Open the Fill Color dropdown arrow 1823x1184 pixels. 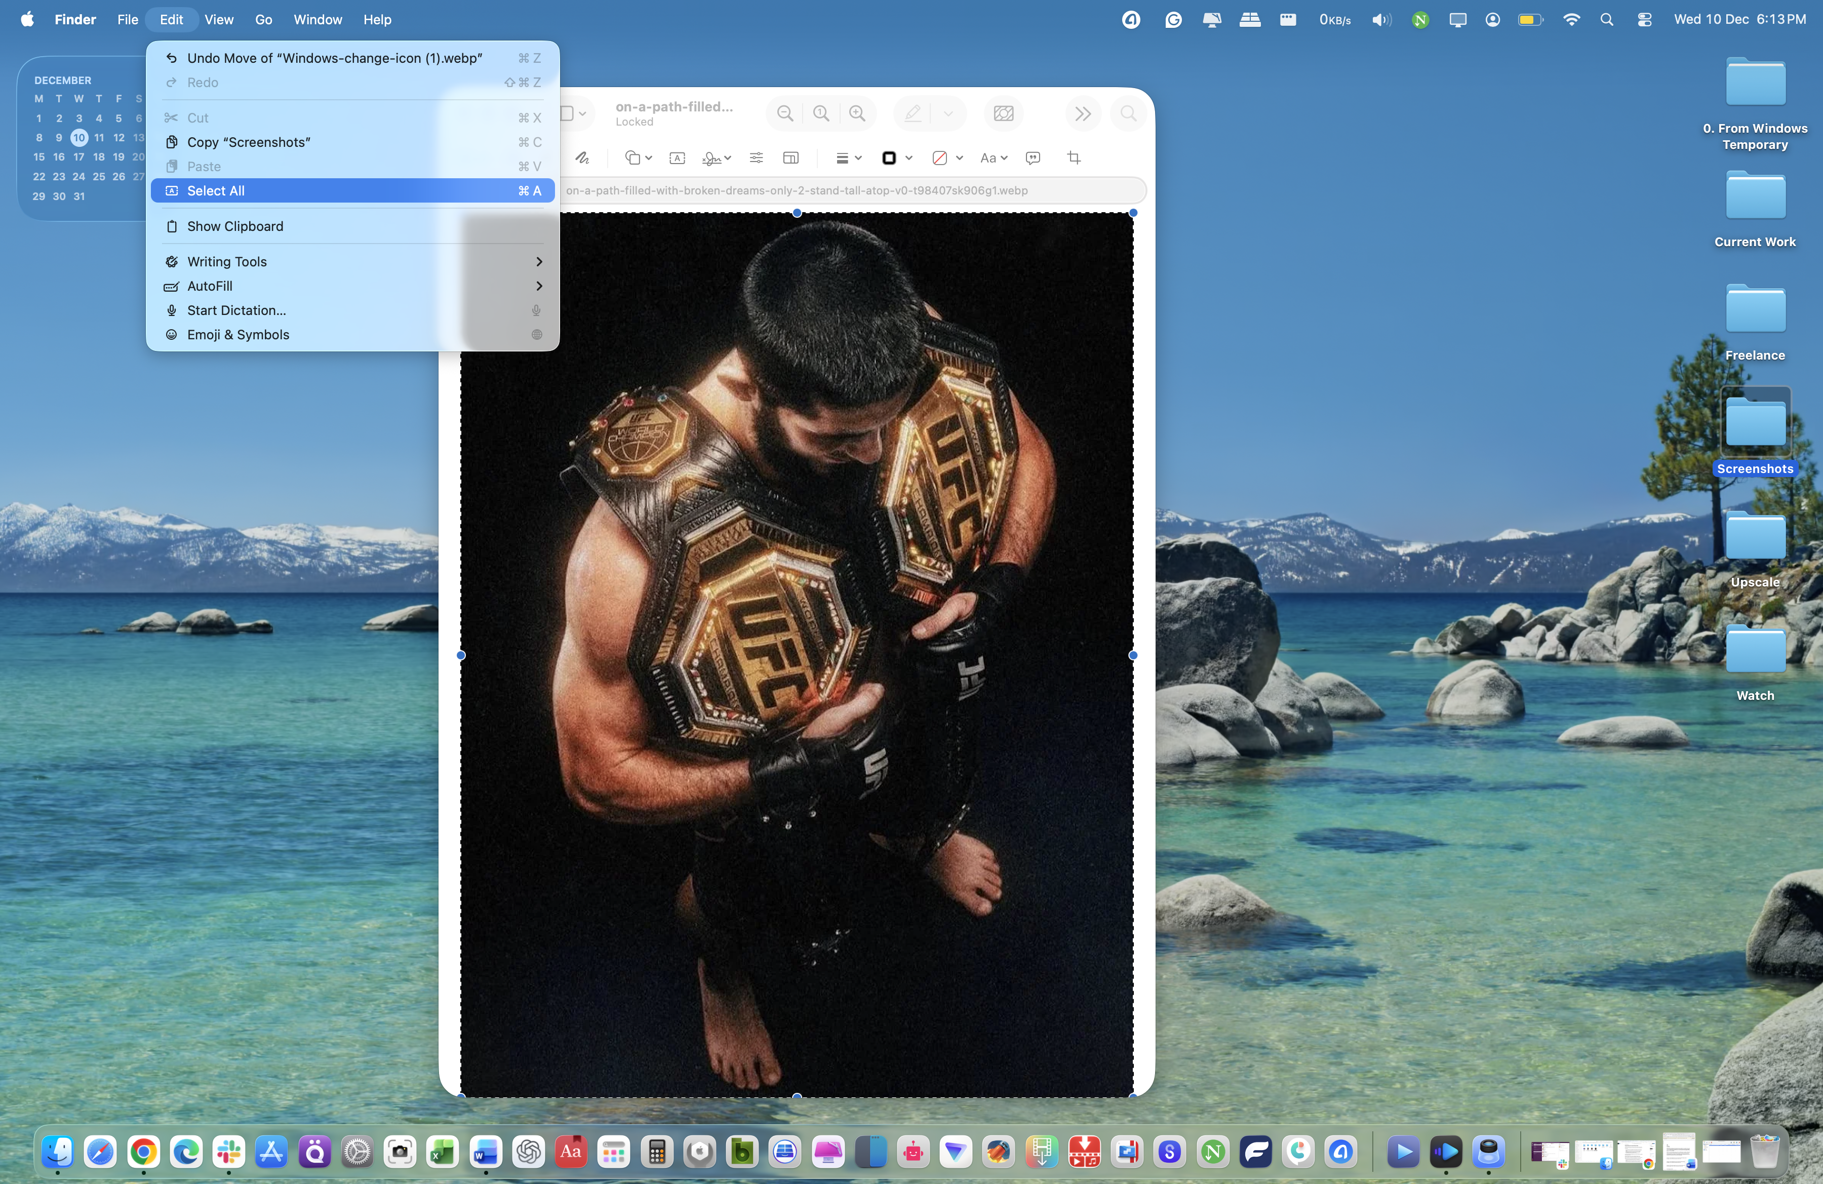pyautogui.click(x=959, y=158)
